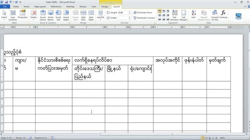The height and width of the screenshot is (140, 250).
Task: Click the macro recording icon in status bar
Action: point(52,138)
